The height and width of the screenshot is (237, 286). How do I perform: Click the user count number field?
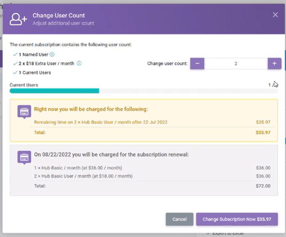[236, 63]
